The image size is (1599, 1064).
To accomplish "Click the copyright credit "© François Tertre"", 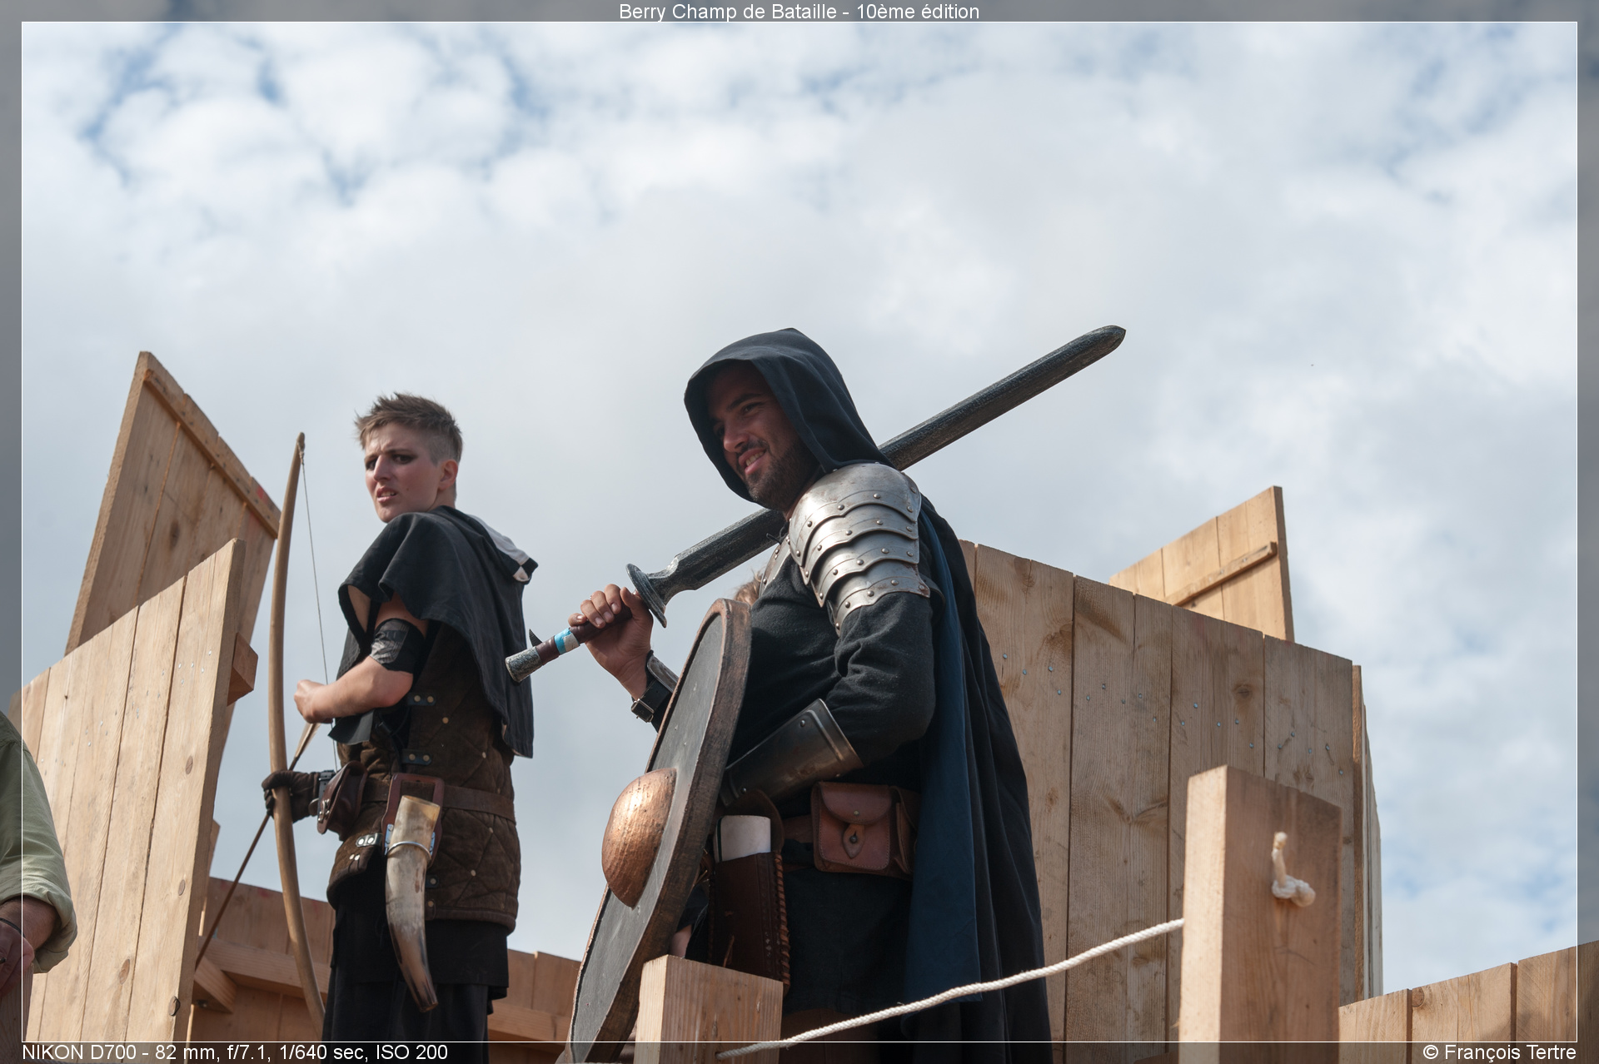I will [x=1499, y=1053].
